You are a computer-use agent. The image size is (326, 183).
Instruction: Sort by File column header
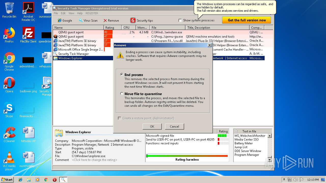(x=168, y=27)
